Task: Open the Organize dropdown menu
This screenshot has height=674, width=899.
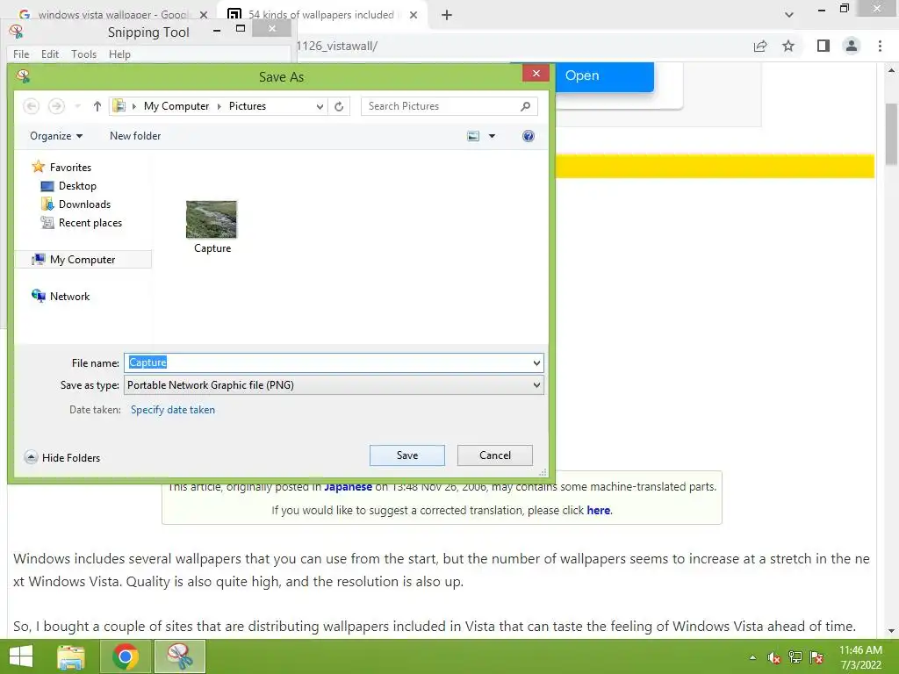Action: tap(56, 136)
